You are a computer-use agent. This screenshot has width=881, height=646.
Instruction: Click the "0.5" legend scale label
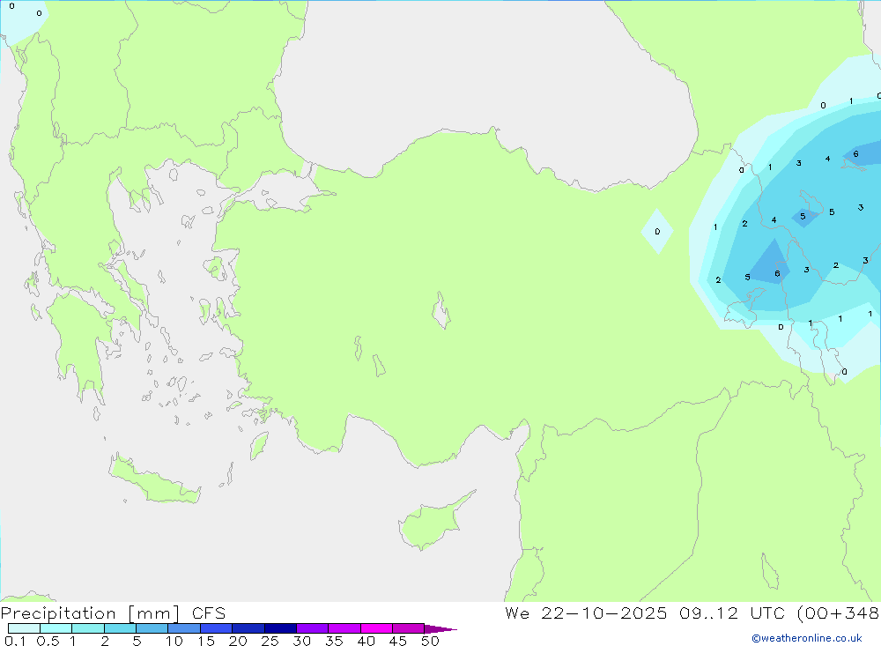coord(48,641)
